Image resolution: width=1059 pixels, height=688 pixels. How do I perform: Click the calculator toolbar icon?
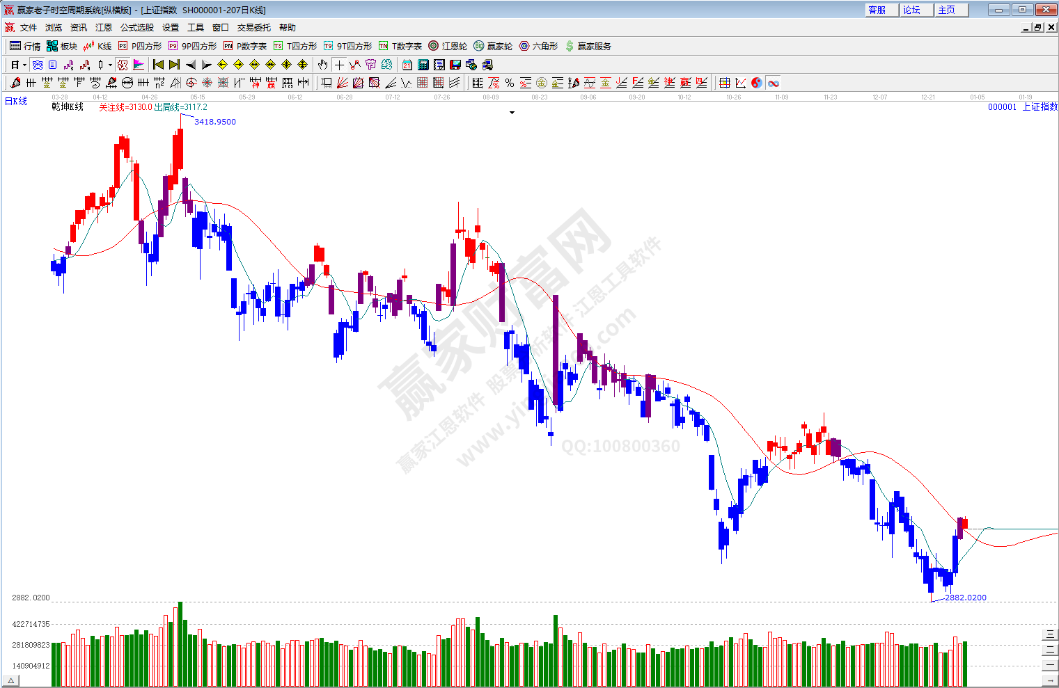tap(423, 65)
